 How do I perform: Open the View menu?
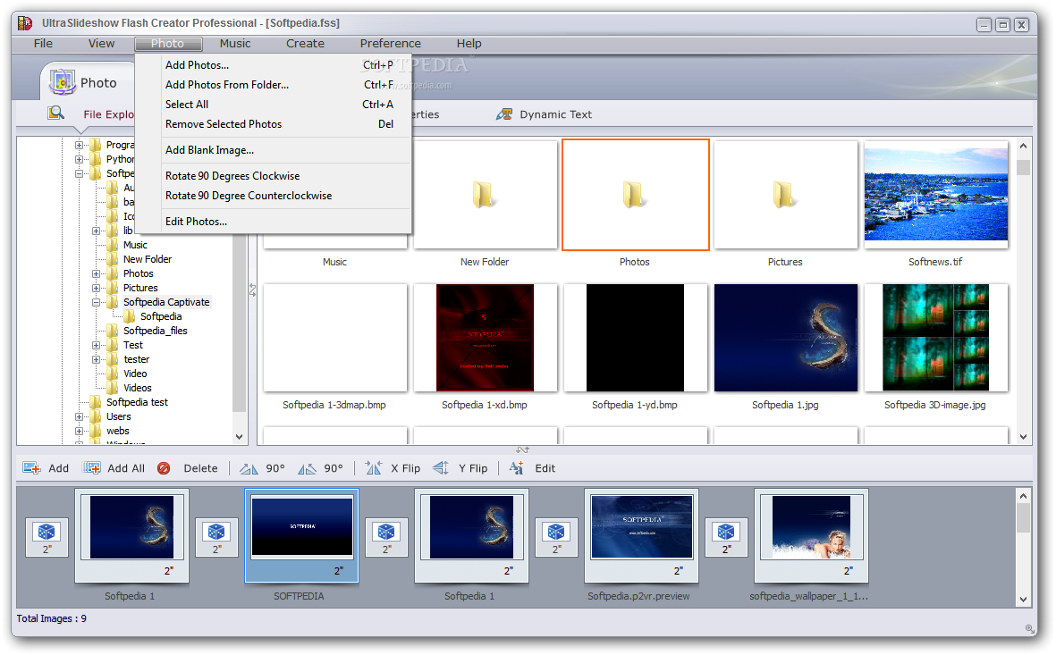pyautogui.click(x=101, y=43)
